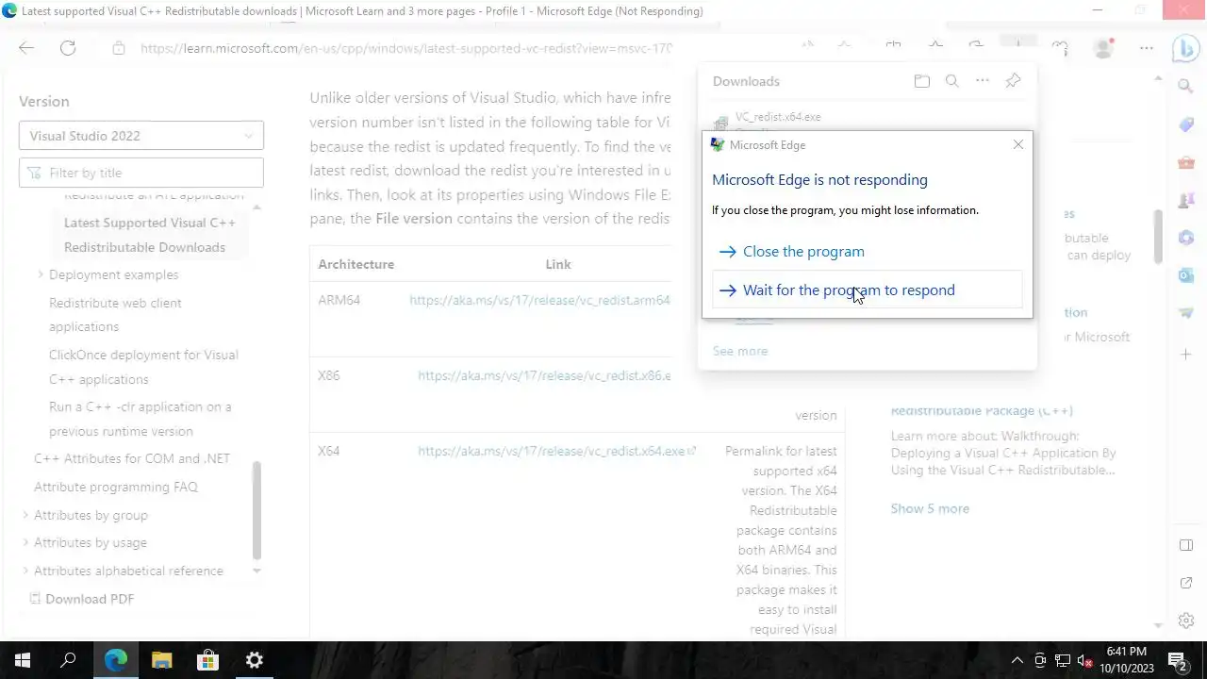Open muted volume tray icon

pyautogui.click(x=1085, y=660)
